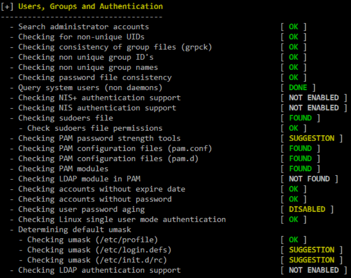Click the Check sudoers file permissions line
Viewport: 351px width, 278px height.
coord(95,128)
